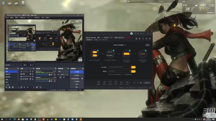Add a new scene in OBS Scenes panel
This screenshot has height=121, width=216.
click(x=6, y=87)
